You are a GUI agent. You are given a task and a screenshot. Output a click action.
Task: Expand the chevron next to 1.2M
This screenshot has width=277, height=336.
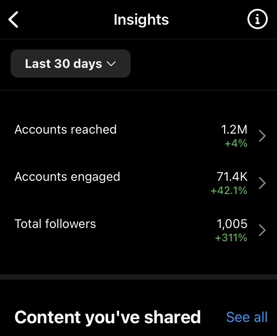(262, 136)
